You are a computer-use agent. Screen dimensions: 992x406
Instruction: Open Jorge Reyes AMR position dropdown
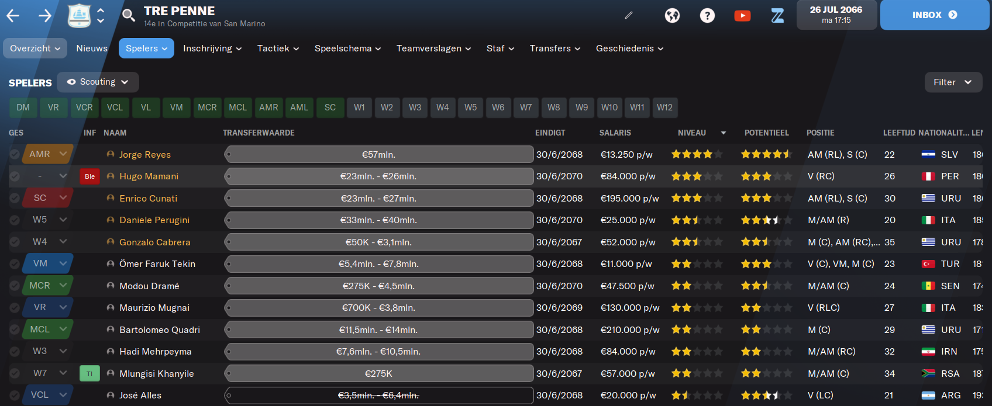47,154
